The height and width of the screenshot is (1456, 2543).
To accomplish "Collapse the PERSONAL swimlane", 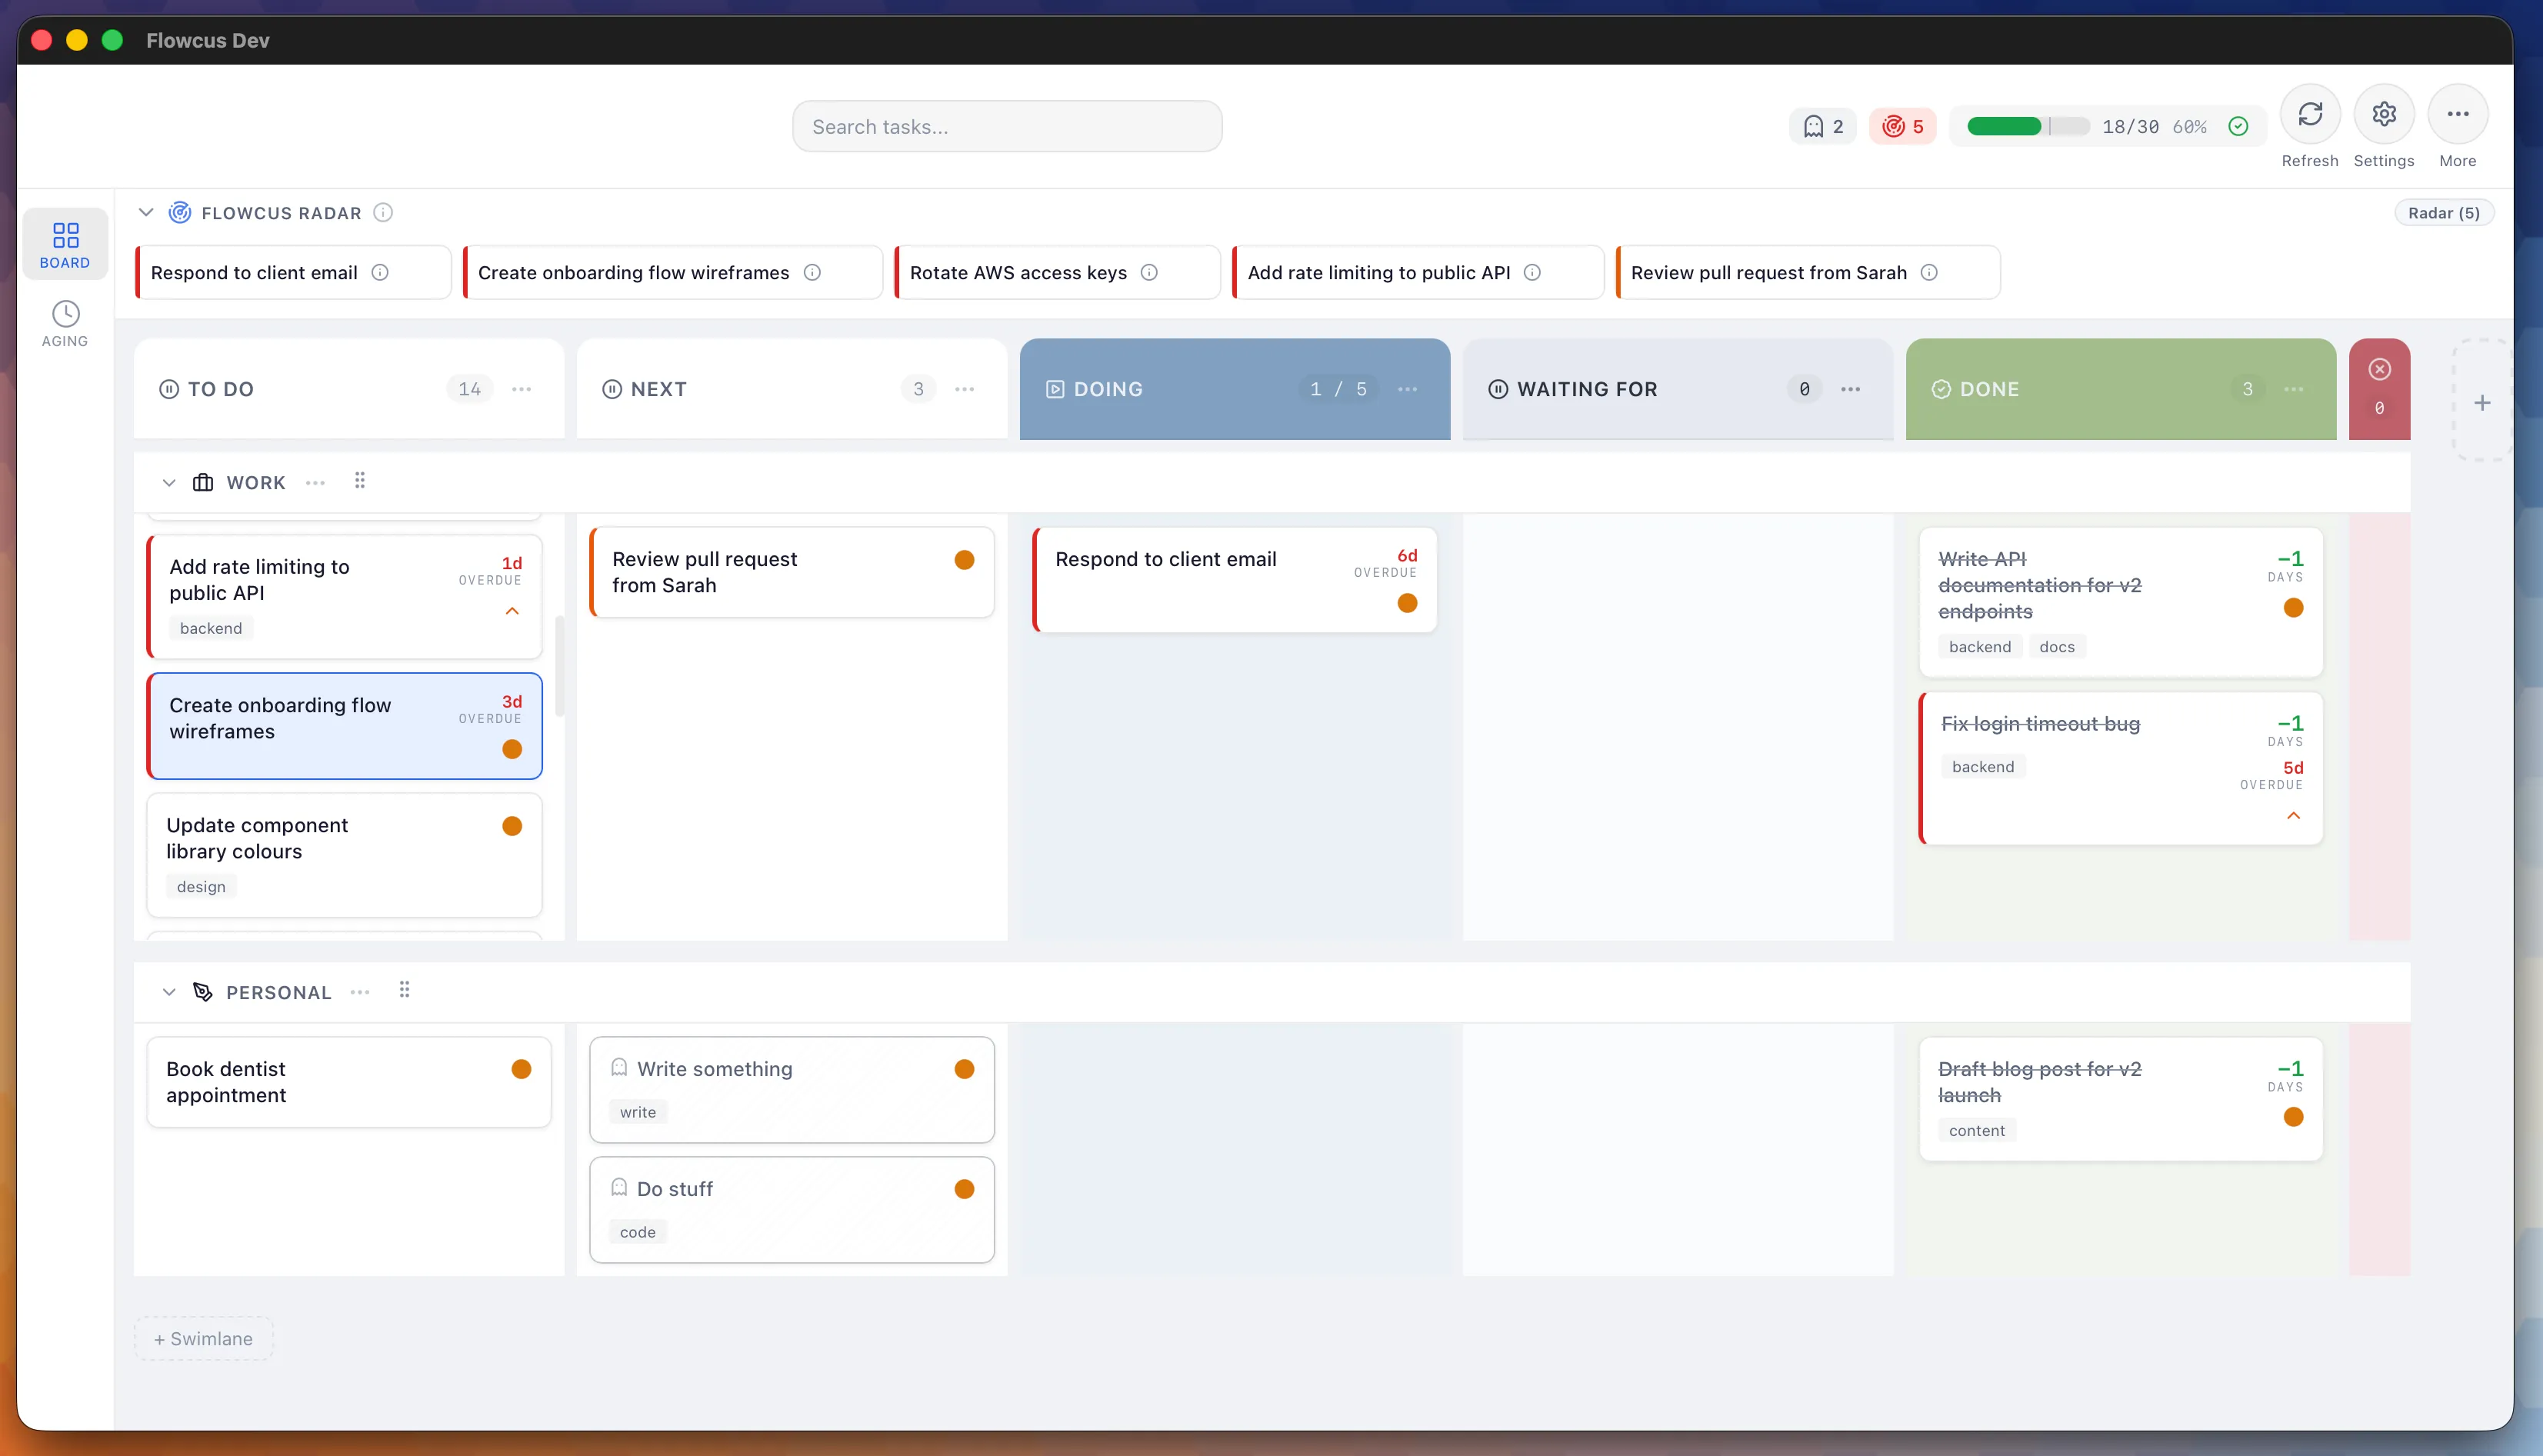I will point(170,991).
